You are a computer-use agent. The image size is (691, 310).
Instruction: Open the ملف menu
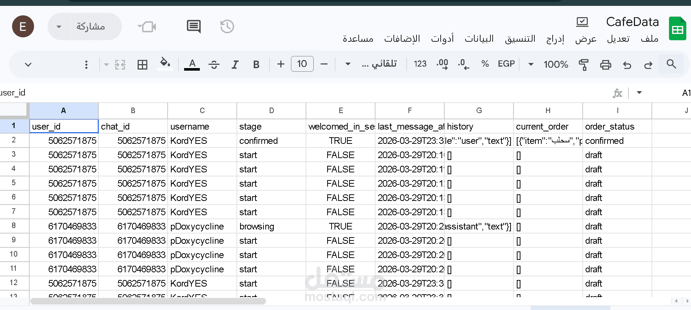click(x=650, y=39)
